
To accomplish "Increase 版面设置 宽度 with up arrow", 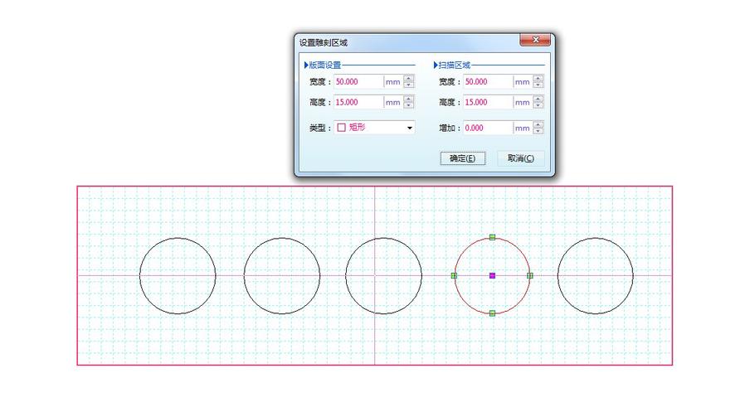I will pos(409,79).
